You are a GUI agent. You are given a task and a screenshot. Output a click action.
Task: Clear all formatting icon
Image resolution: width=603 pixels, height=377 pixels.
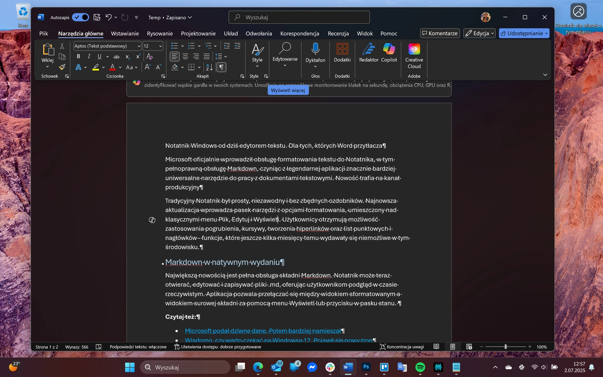[150, 56]
